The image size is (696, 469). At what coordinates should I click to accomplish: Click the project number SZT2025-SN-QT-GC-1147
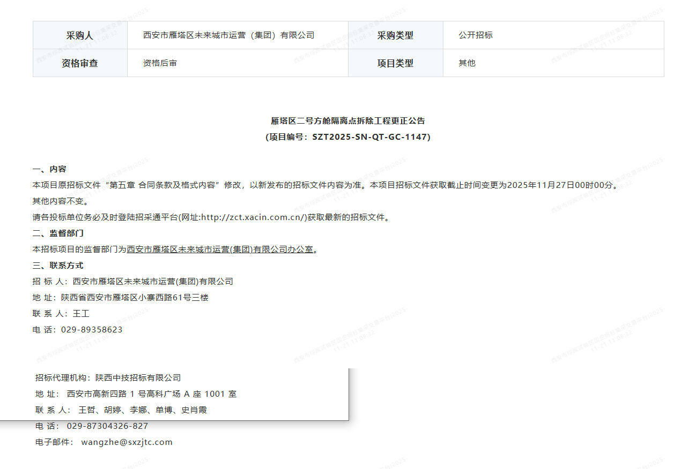pos(371,137)
